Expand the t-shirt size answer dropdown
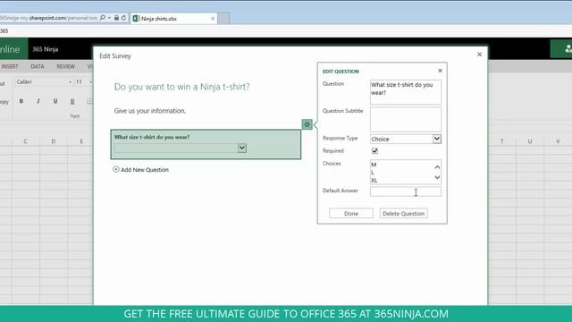572x322 pixels. pos(242,148)
